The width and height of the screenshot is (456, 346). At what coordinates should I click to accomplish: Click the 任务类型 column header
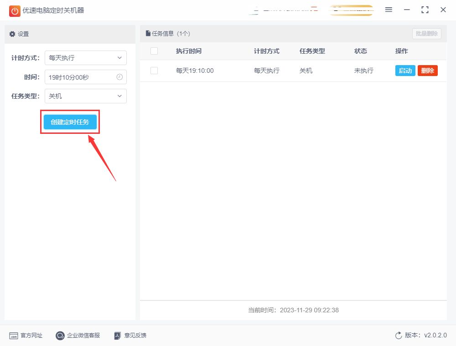coord(312,51)
